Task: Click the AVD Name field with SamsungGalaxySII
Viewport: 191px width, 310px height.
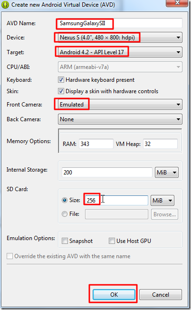Action: pyautogui.click(x=120, y=23)
